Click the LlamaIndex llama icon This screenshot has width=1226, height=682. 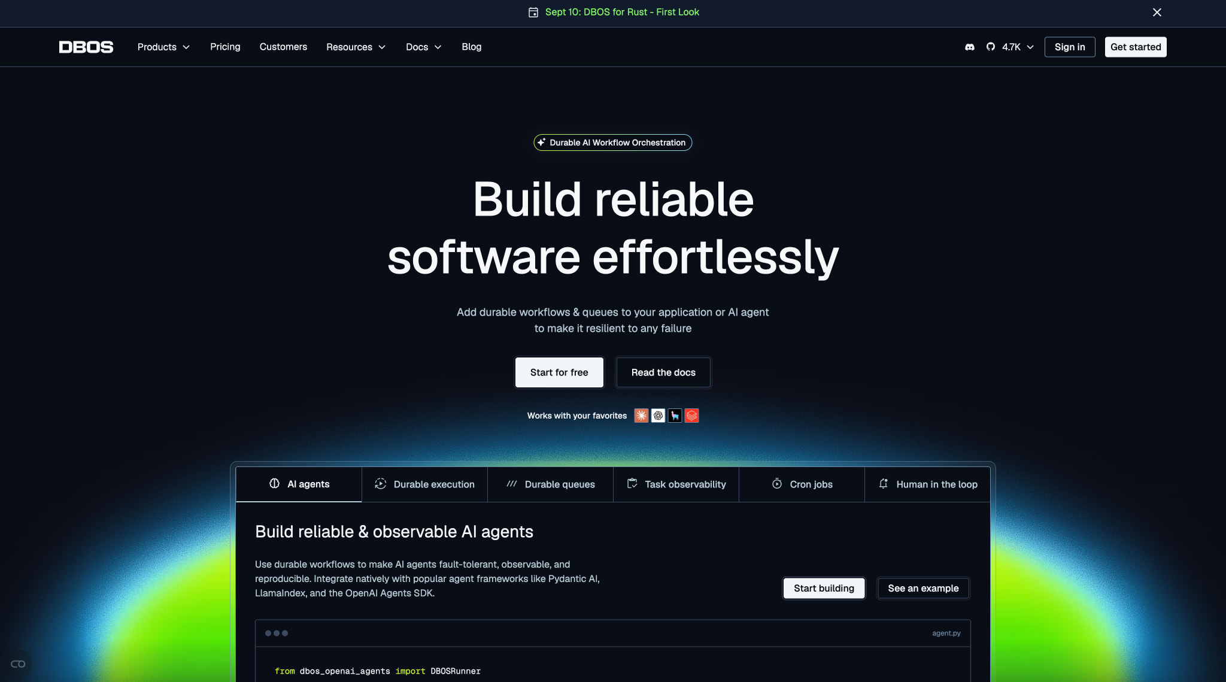675,416
